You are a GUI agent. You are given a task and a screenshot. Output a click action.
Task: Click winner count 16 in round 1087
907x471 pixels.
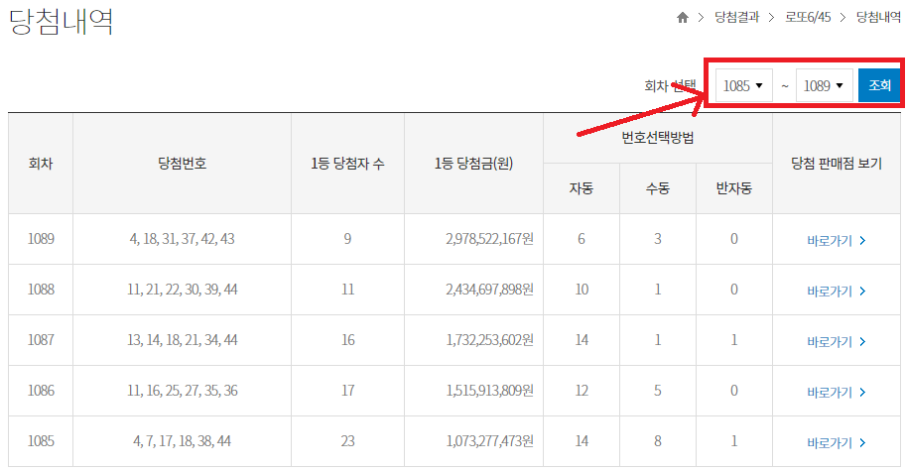(x=347, y=340)
